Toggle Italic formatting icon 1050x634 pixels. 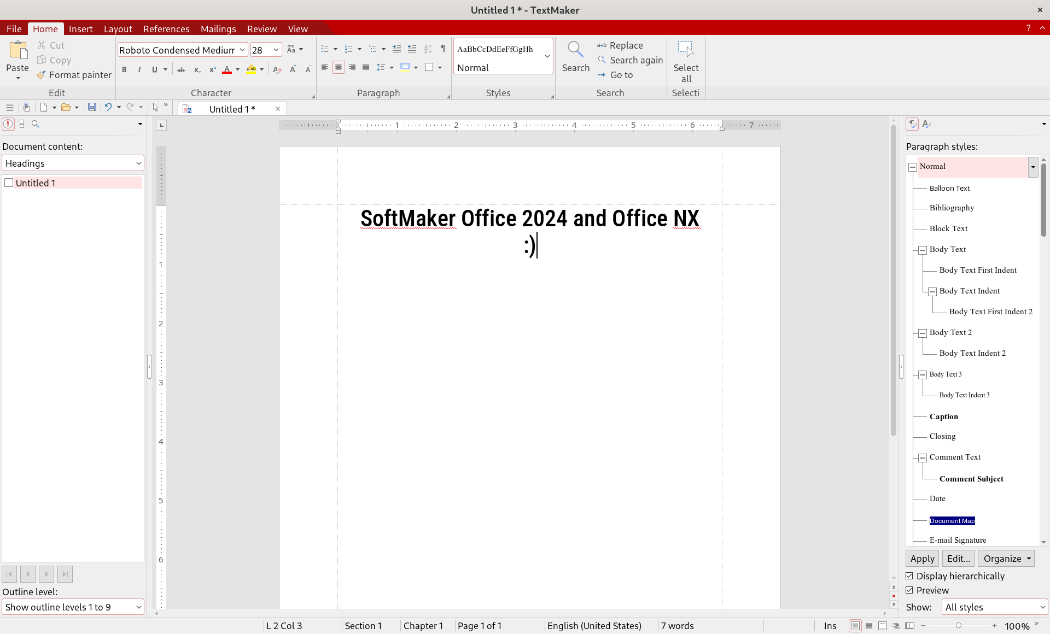(x=138, y=71)
